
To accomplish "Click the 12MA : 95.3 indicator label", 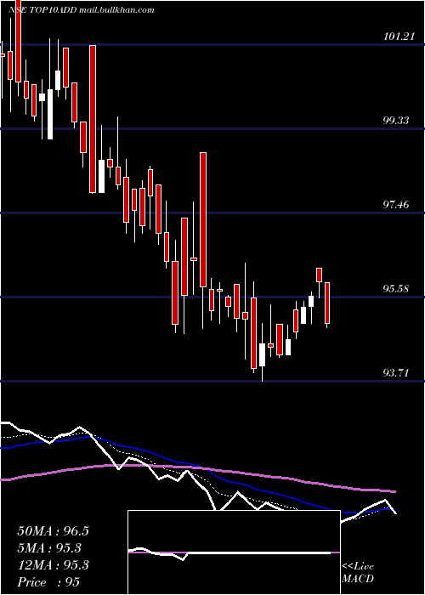I will pos(53,565).
